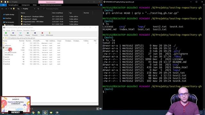Select Programista Junior - RPG Maker folder
This screenshot has width=205, height=115.
[x=33, y=22]
